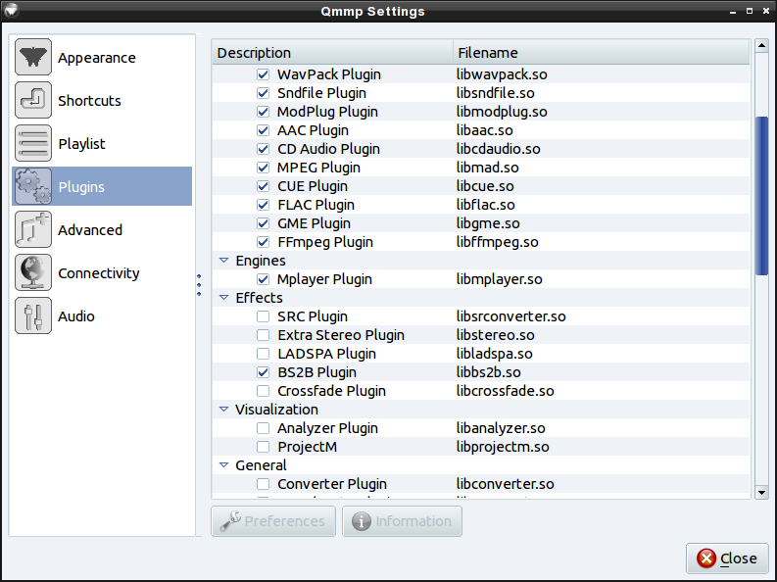
Task: Select the libmplayer.so filename cell
Action: pos(601,279)
